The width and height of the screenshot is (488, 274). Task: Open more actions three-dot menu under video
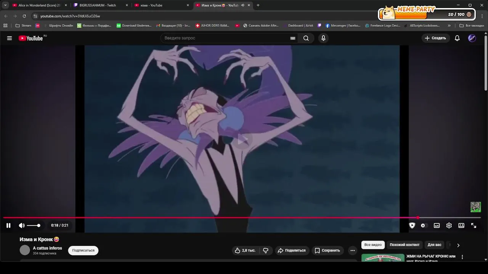point(353,250)
